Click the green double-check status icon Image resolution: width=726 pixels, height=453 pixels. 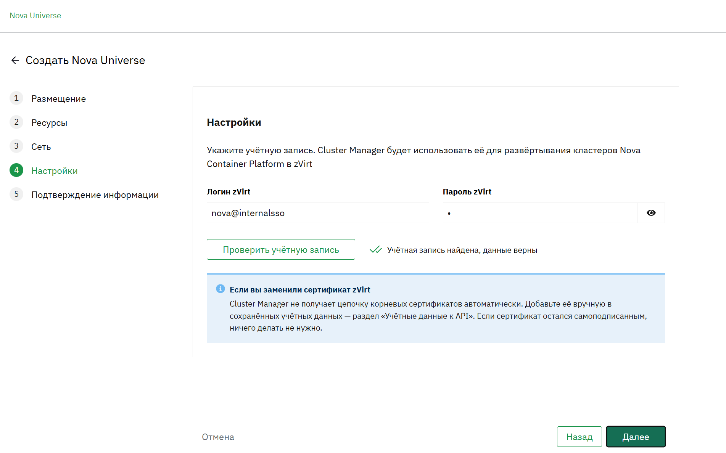click(x=376, y=250)
